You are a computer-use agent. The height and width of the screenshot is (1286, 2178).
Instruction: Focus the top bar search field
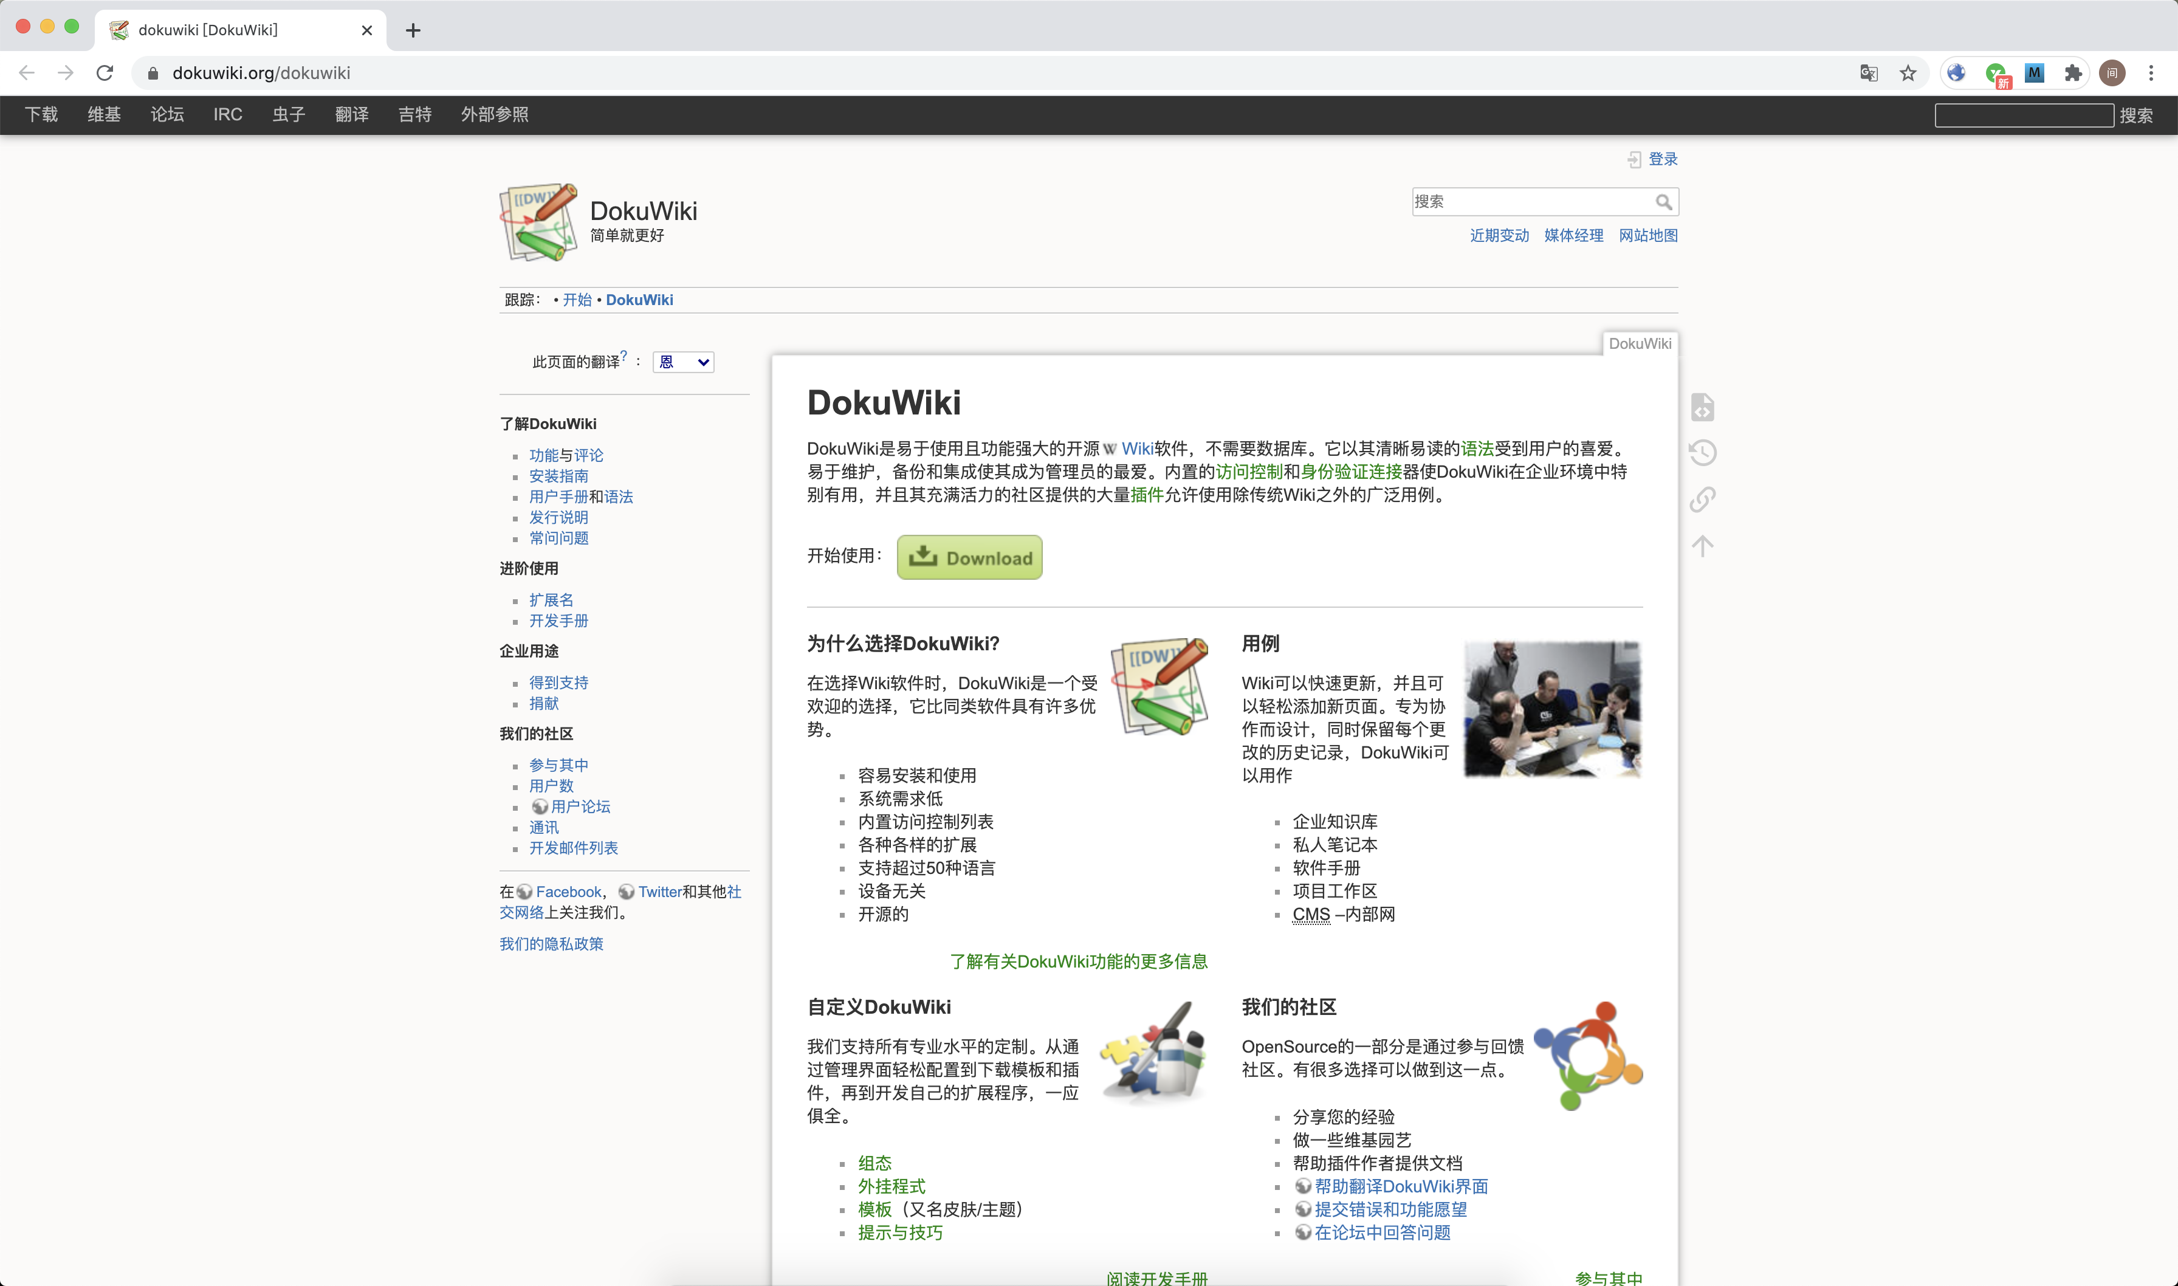(x=2024, y=115)
